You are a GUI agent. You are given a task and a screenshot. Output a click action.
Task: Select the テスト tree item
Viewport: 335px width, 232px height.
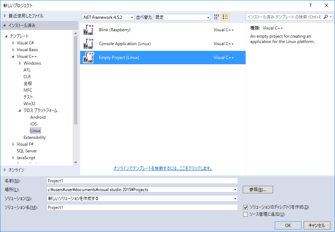28,97
